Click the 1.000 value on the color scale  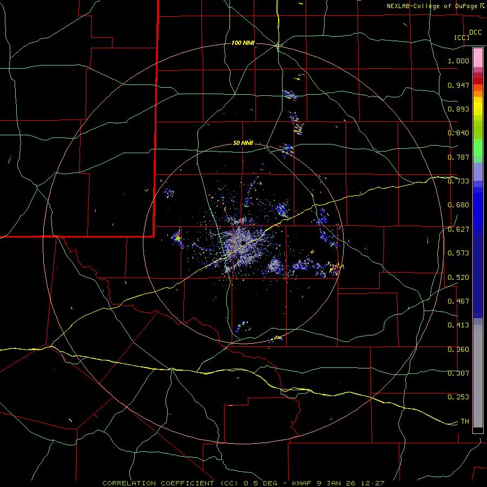click(458, 61)
